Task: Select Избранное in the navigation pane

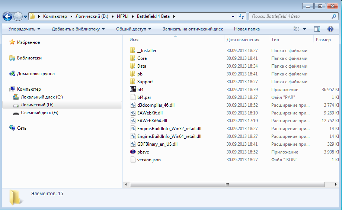Action: [28, 42]
